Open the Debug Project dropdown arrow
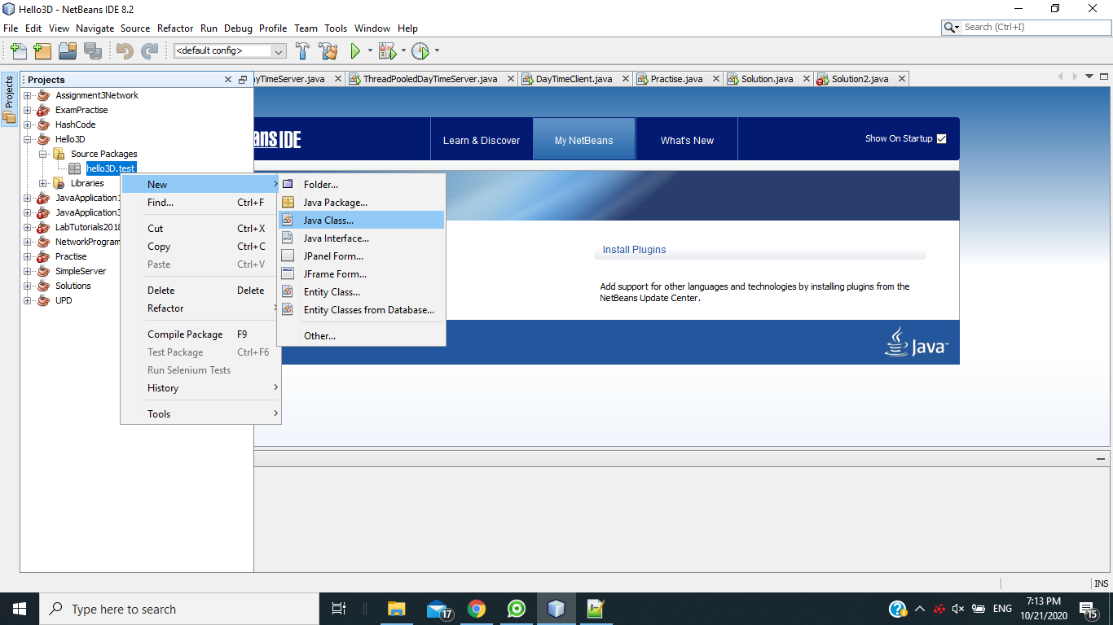1113x625 pixels. (x=403, y=51)
